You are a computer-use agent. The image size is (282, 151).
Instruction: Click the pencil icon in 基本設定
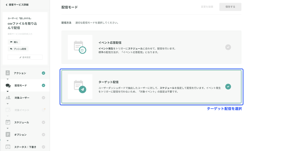[x=20, y=57]
